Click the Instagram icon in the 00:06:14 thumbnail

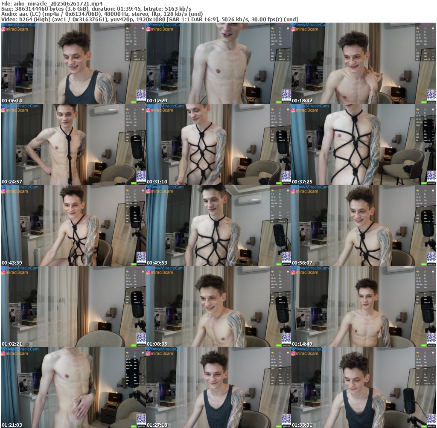point(3,29)
